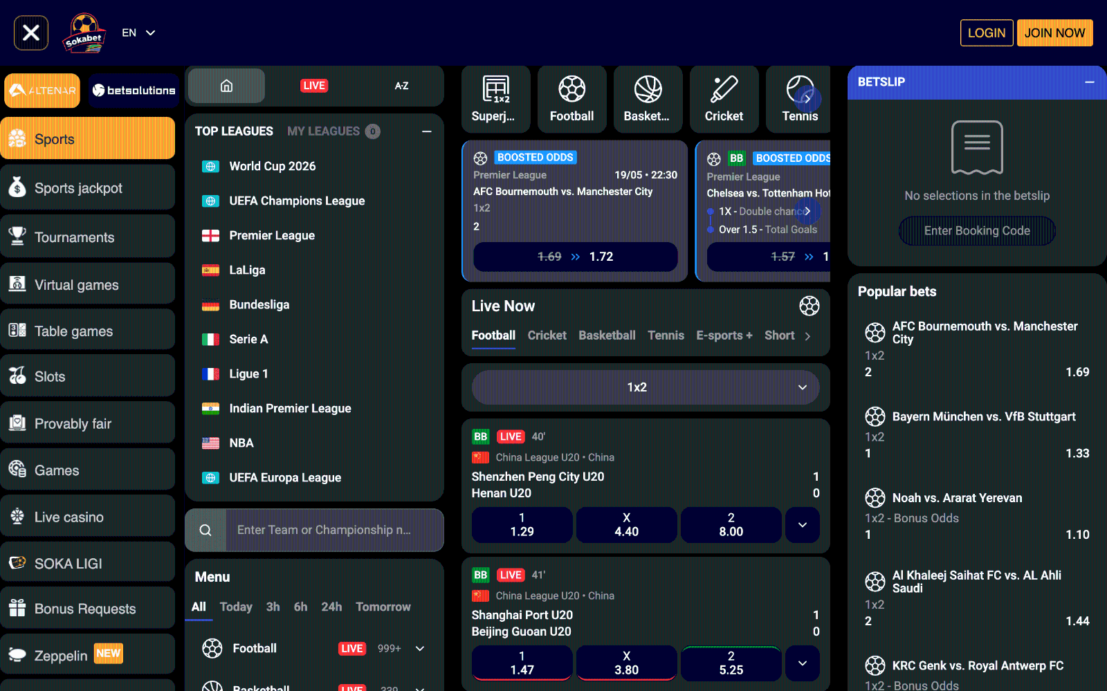This screenshot has height=691, width=1107.
Task: Bet on Shenzhen Peng City U20 at 1.29
Action: pyautogui.click(x=522, y=525)
